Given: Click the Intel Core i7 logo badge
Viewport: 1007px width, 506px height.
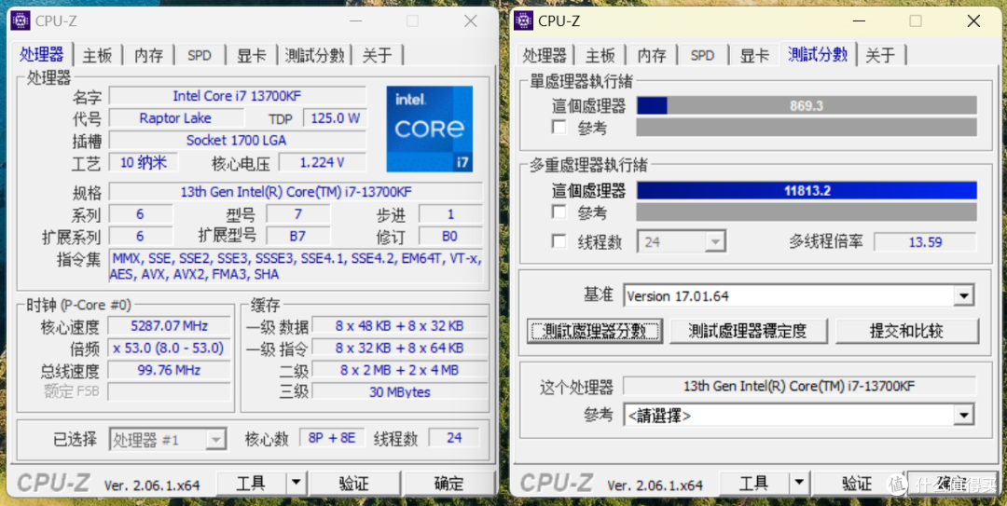Looking at the screenshot, I should click(430, 130).
